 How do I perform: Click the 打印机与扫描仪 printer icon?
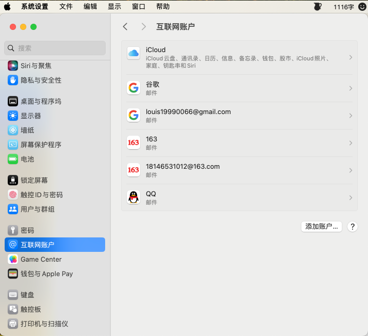[13, 324]
